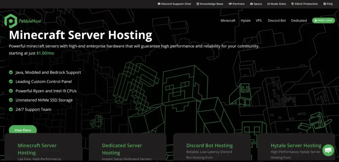The image size is (339, 162).
Task: Open the Dedicated navigation item
Action: (x=299, y=21)
